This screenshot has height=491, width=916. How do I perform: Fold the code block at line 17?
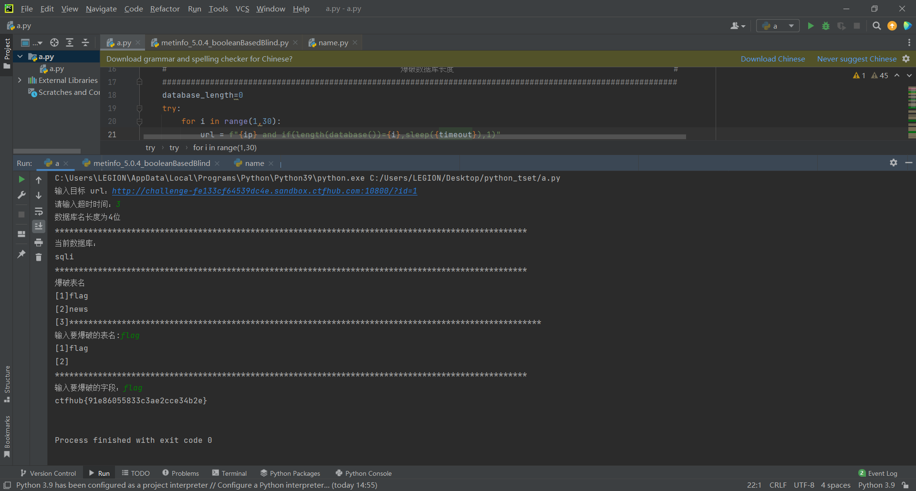coord(139,82)
